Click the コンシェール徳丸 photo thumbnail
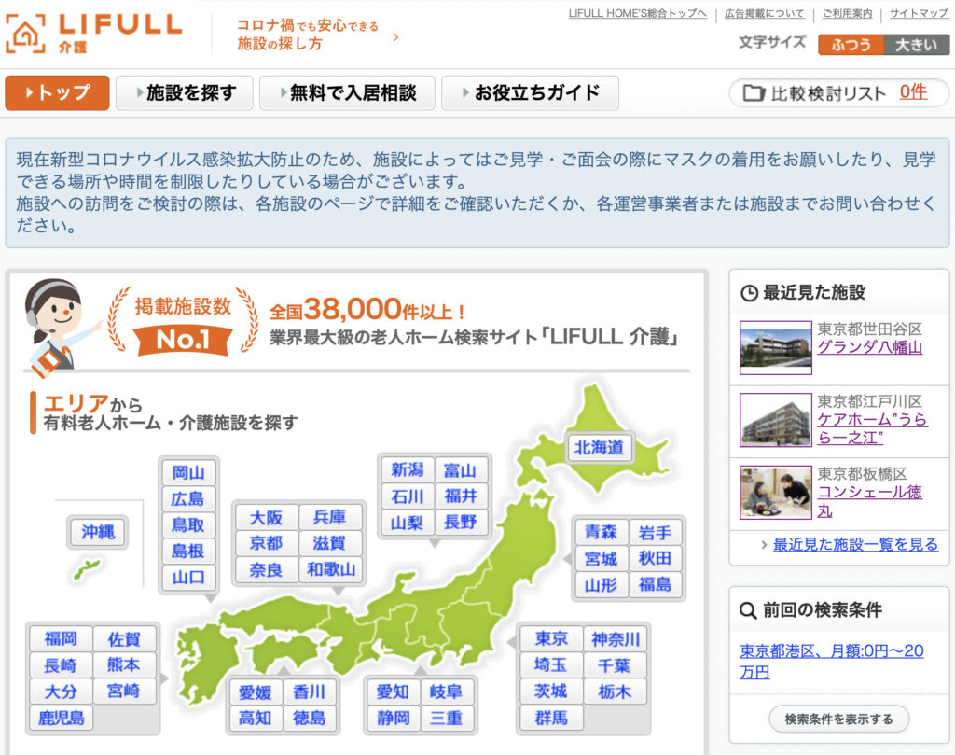The height and width of the screenshot is (755, 955). coord(776,493)
